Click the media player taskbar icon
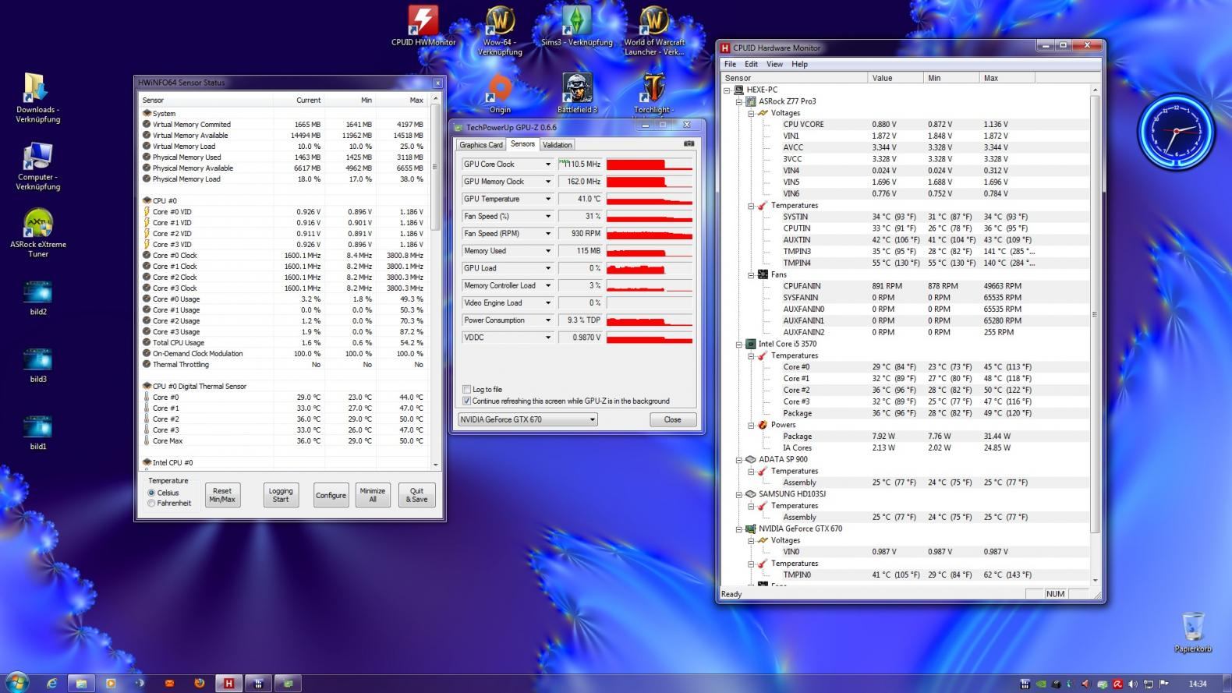Image resolution: width=1232 pixels, height=693 pixels. [111, 683]
